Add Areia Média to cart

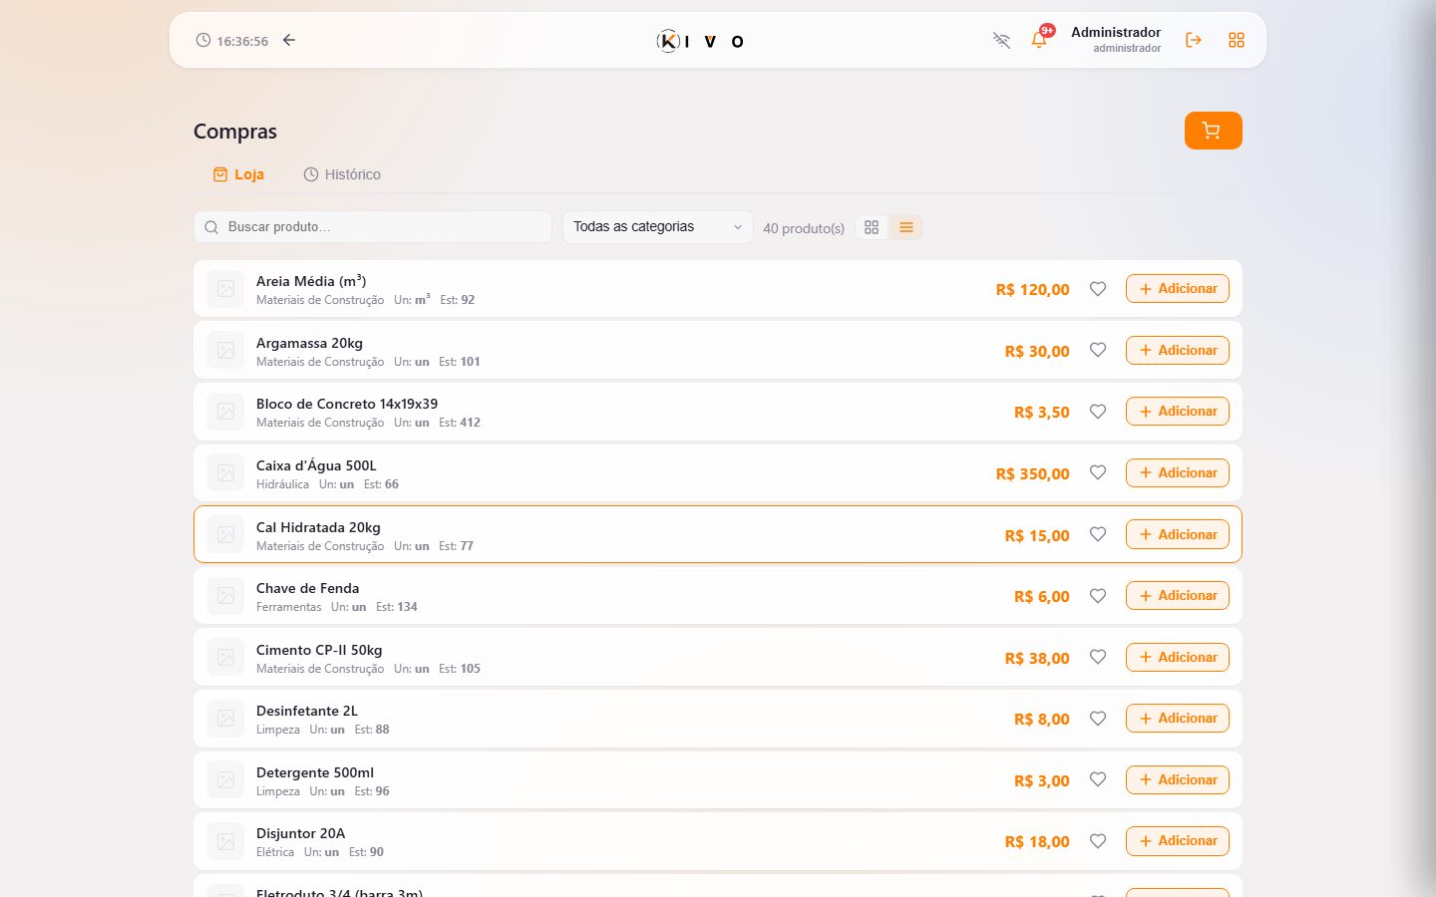pos(1178,289)
